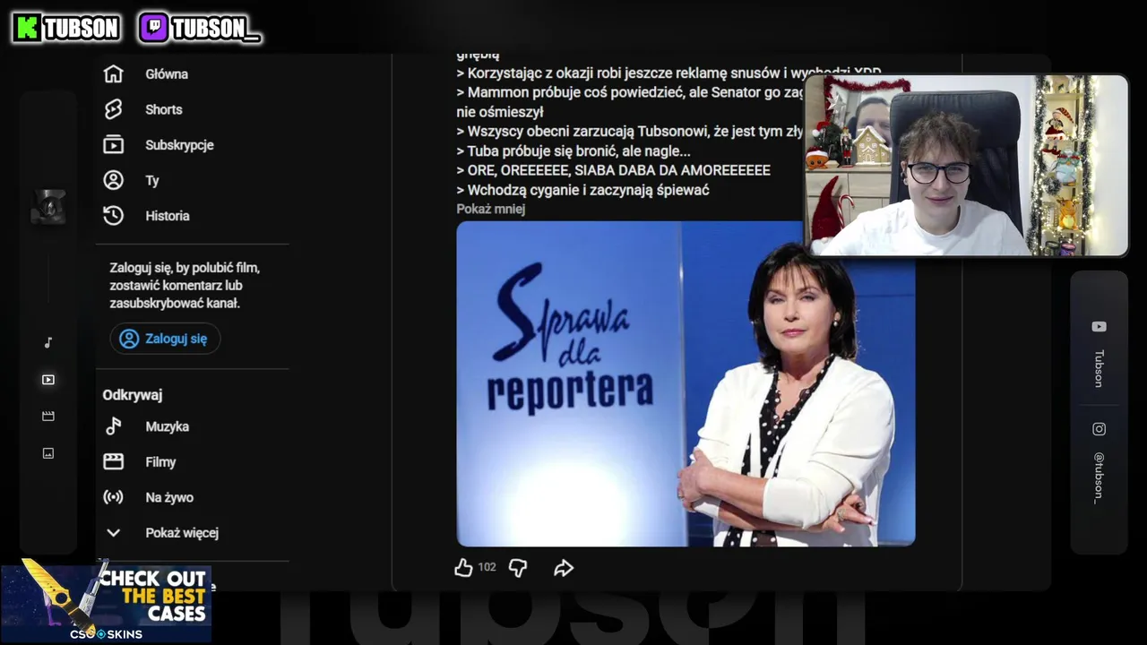Image resolution: width=1147 pixels, height=645 pixels.
Task: Click the Instagram icon in right overlay panel
Action: [x=1099, y=429]
